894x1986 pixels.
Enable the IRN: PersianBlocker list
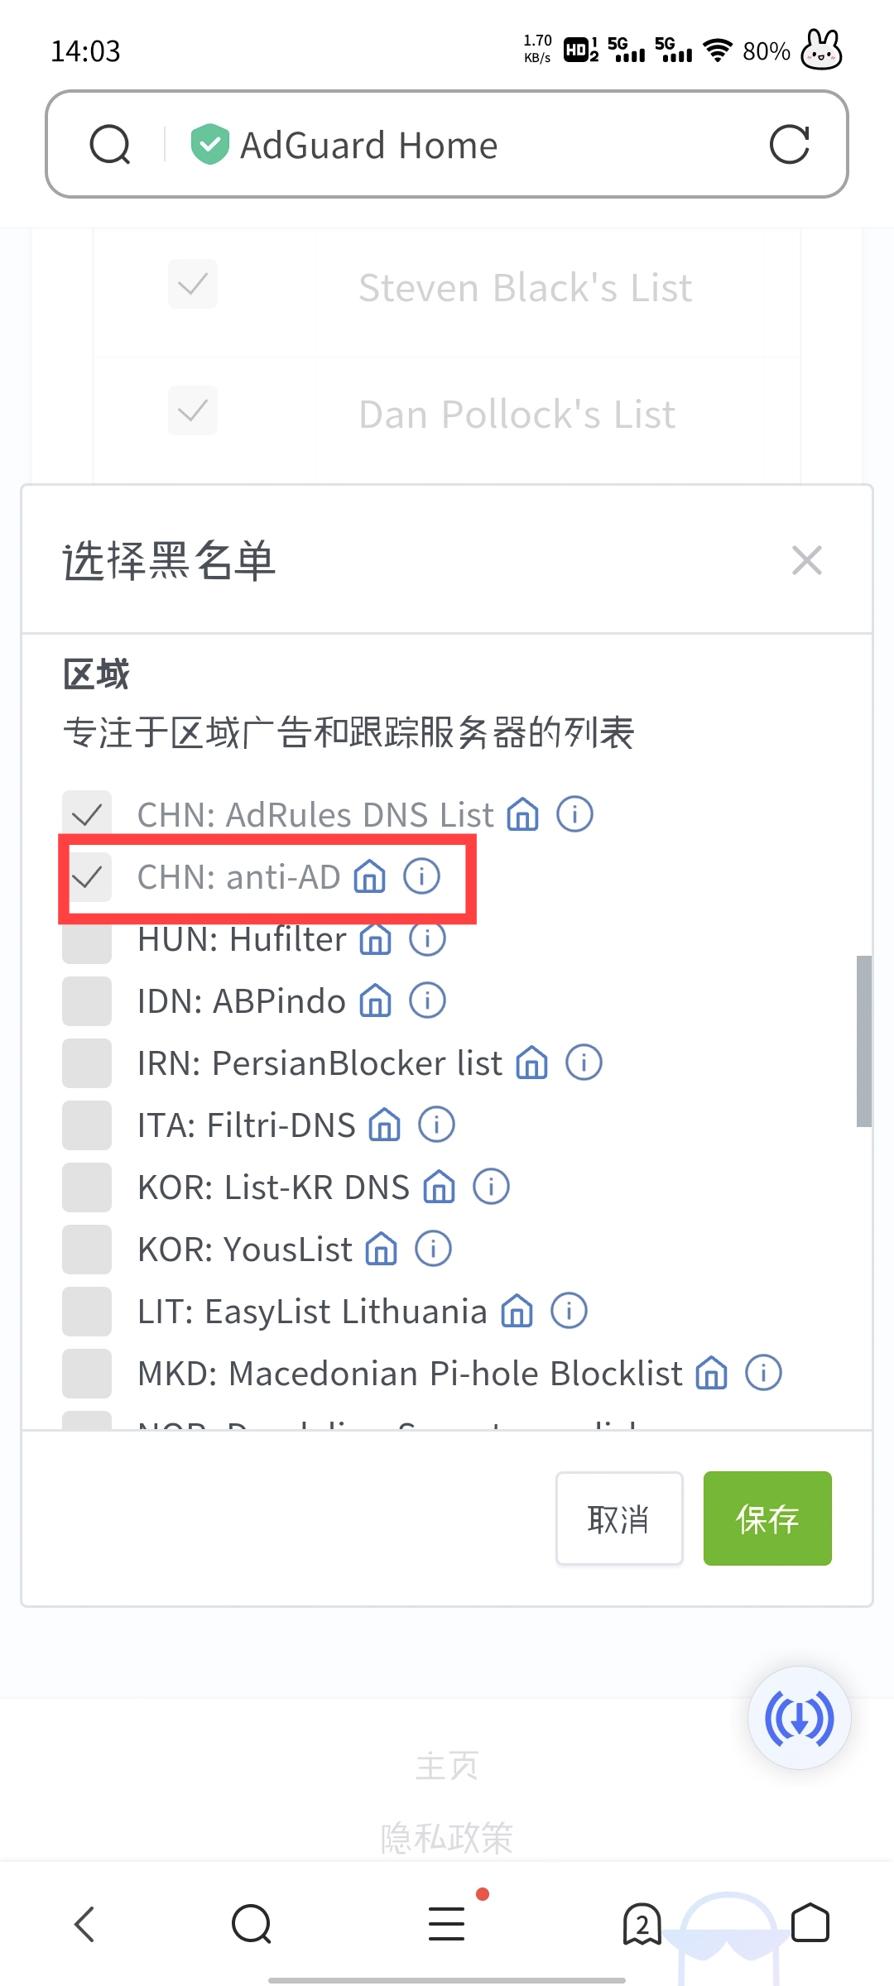(x=86, y=1063)
